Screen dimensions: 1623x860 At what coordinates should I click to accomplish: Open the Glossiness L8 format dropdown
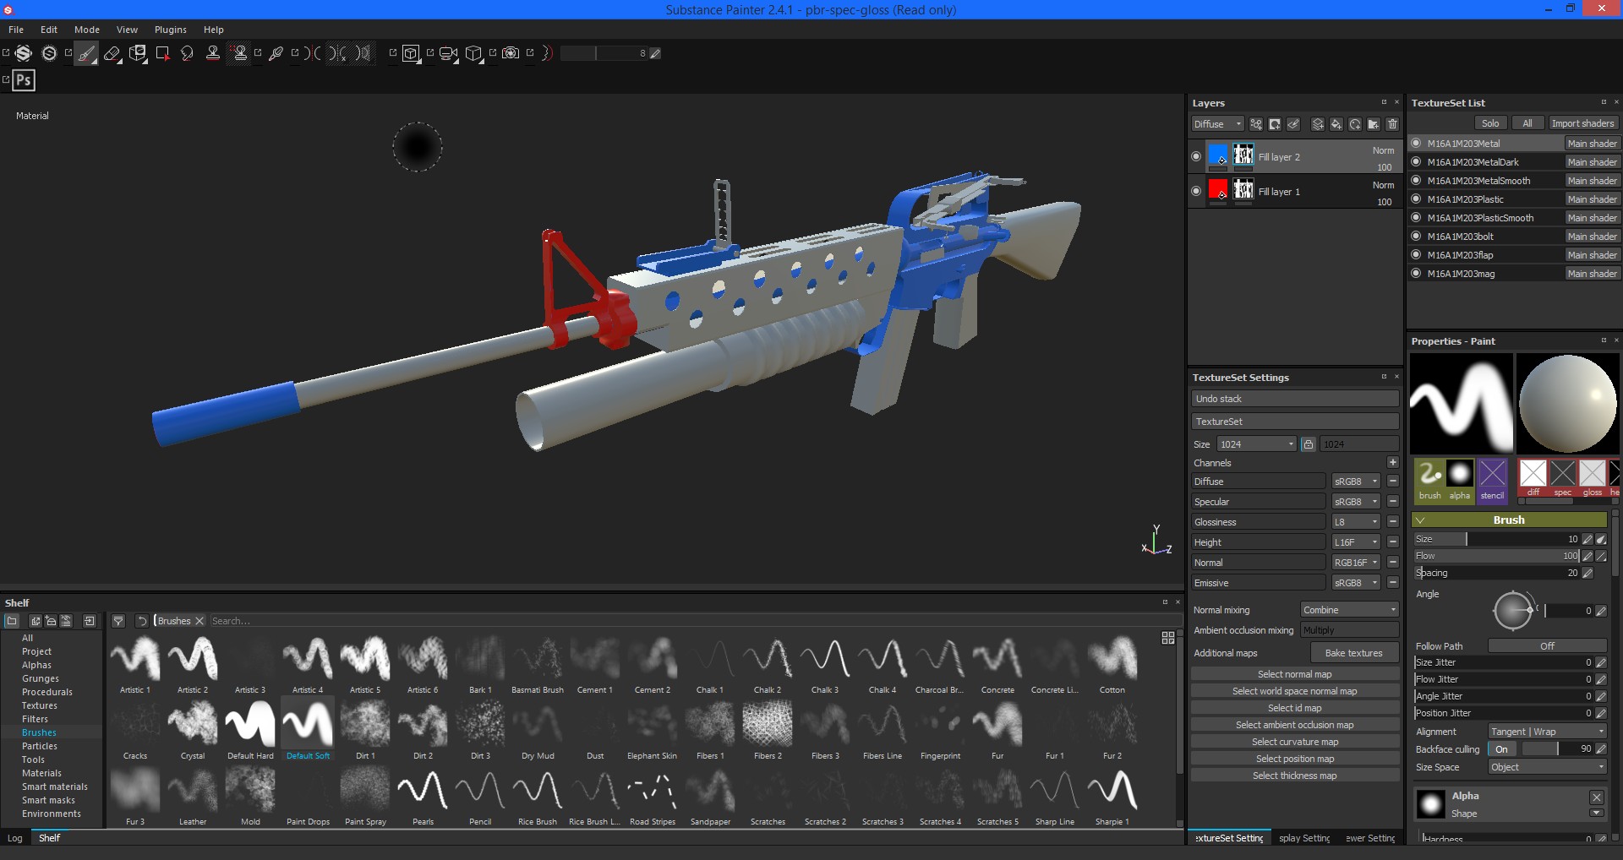pos(1355,522)
